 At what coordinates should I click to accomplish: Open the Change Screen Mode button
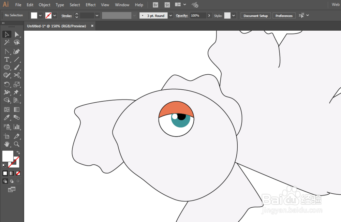click(x=12, y=189)
